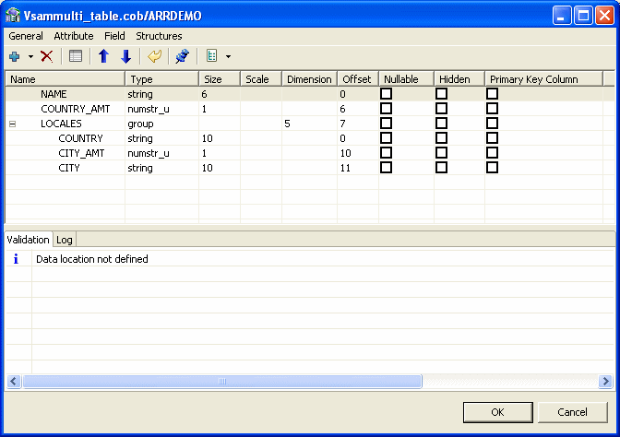
Task: Click the green list sheet icon
Action: (x=212, y=56)
